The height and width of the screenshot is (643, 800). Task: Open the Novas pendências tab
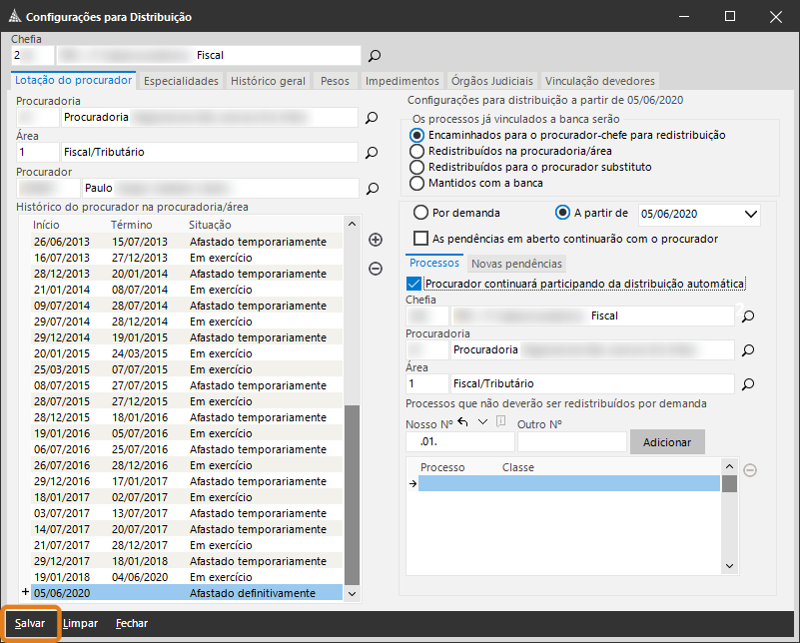click(x=516, y=264)
